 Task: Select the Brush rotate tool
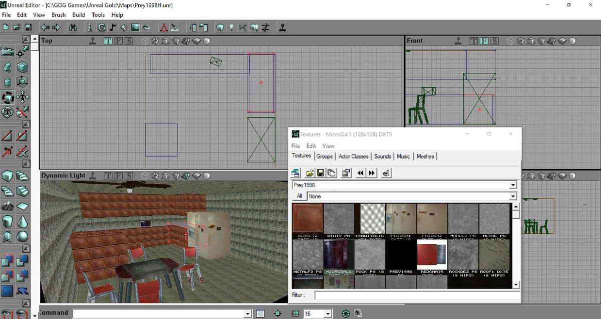[x=8, y=97]
